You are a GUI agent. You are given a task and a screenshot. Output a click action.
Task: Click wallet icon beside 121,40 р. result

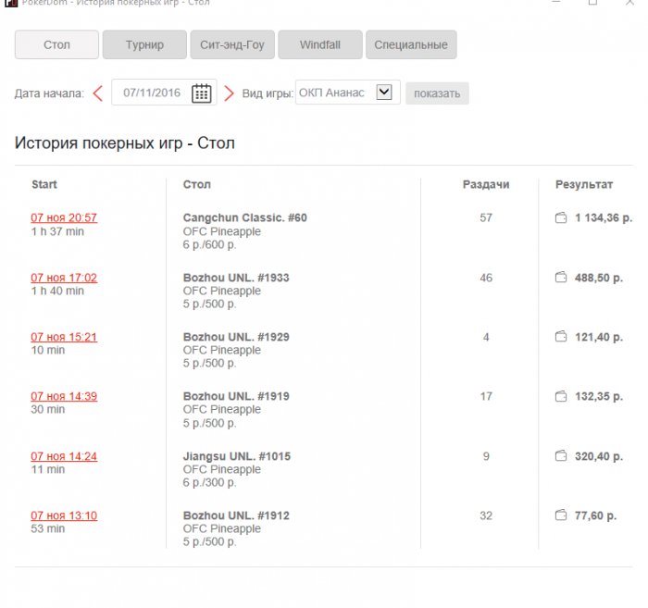click(560, 337)
